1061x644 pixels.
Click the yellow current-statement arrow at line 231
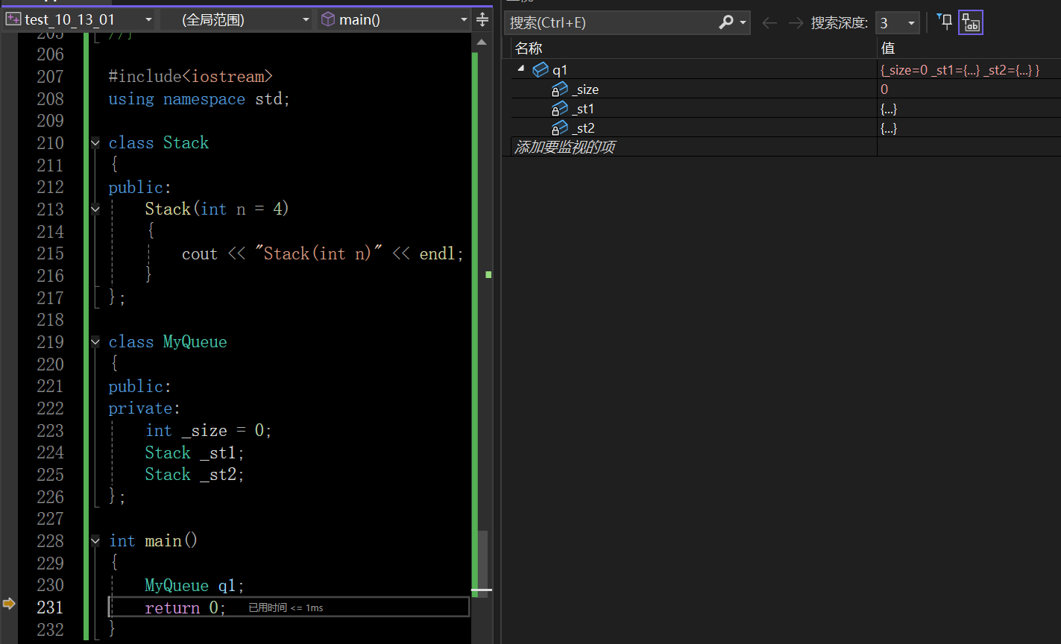(9, 603)
